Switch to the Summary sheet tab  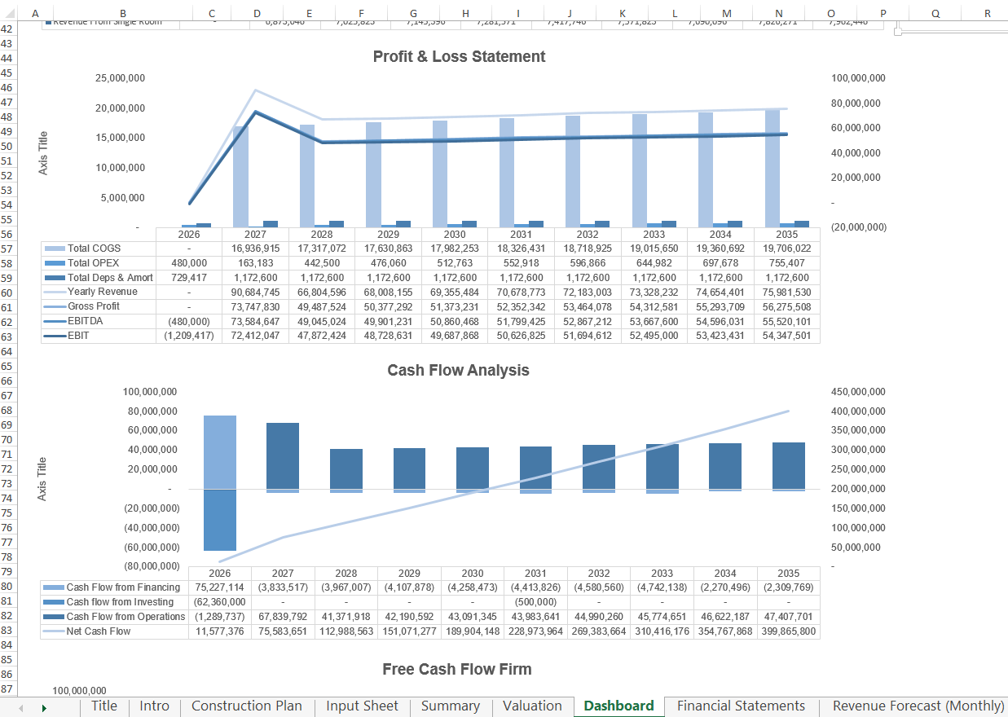[x=450, y=706]
